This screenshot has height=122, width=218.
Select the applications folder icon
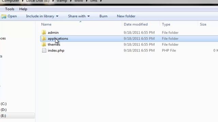coord(44,38)
